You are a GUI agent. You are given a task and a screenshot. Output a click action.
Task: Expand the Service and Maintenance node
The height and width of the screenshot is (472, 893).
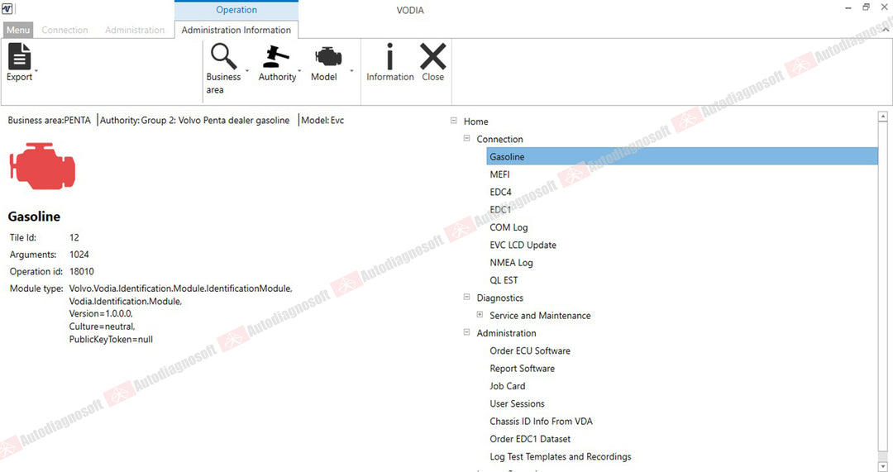coord(480,315)
